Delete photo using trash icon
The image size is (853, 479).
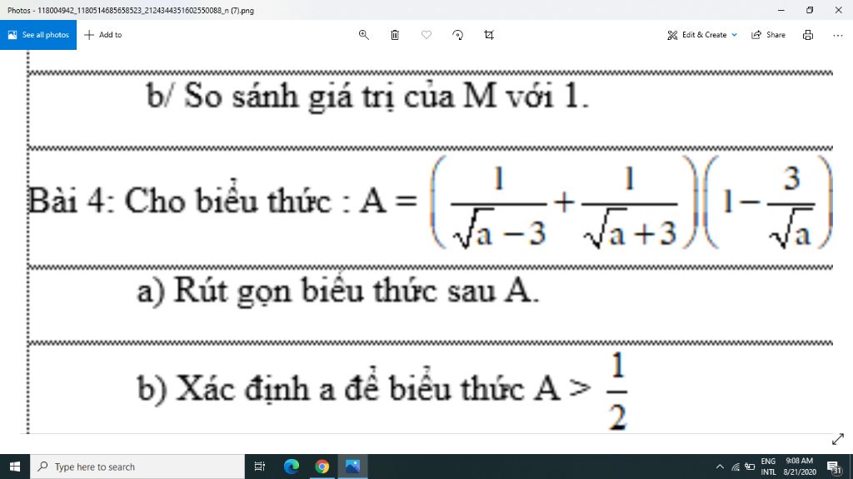click(x=395, y=35)
